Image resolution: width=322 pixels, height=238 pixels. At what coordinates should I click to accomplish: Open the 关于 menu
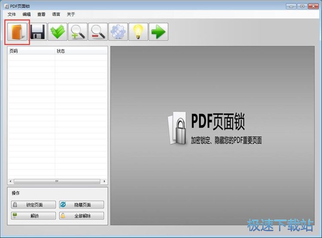point(71,14)
